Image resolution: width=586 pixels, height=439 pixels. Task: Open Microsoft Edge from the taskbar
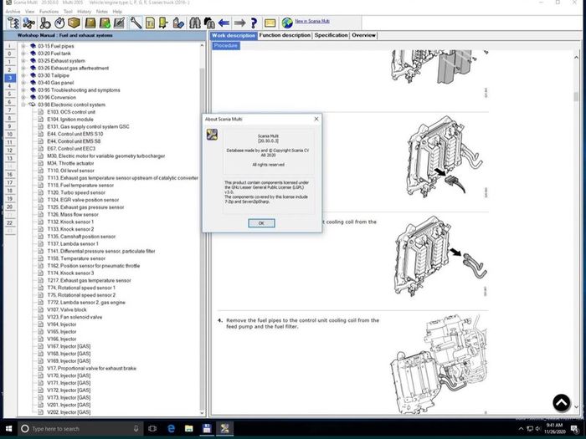point(171,428)
